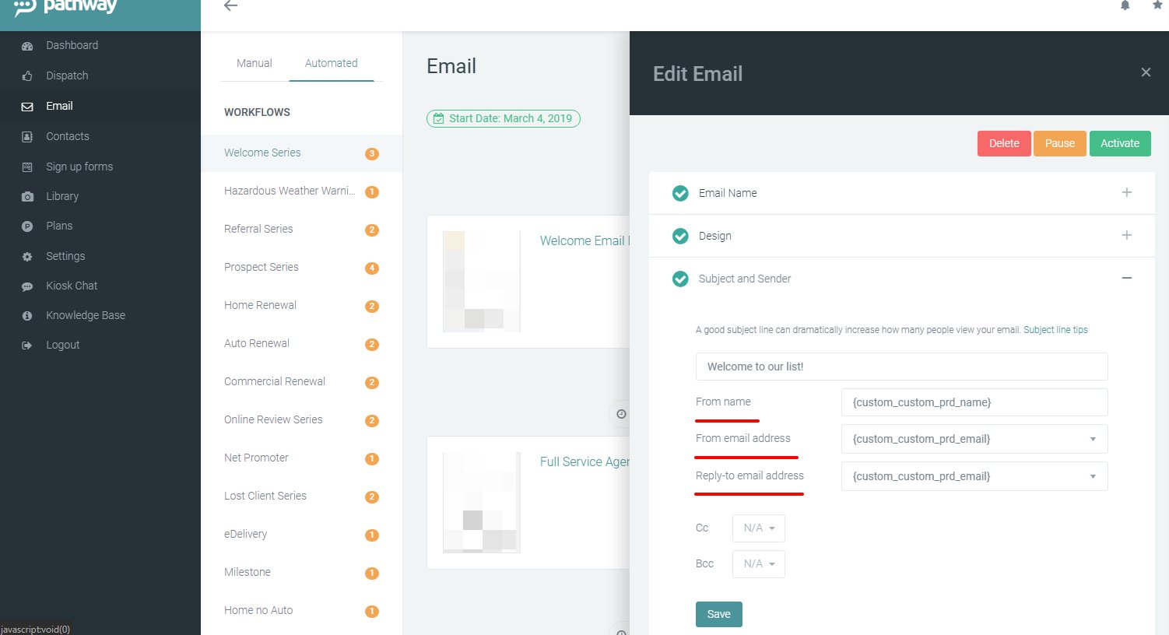This screenshot has width=1169, height=635.
Task: Click the Welcome Email thumbnail preview
Action: point(481,281)
